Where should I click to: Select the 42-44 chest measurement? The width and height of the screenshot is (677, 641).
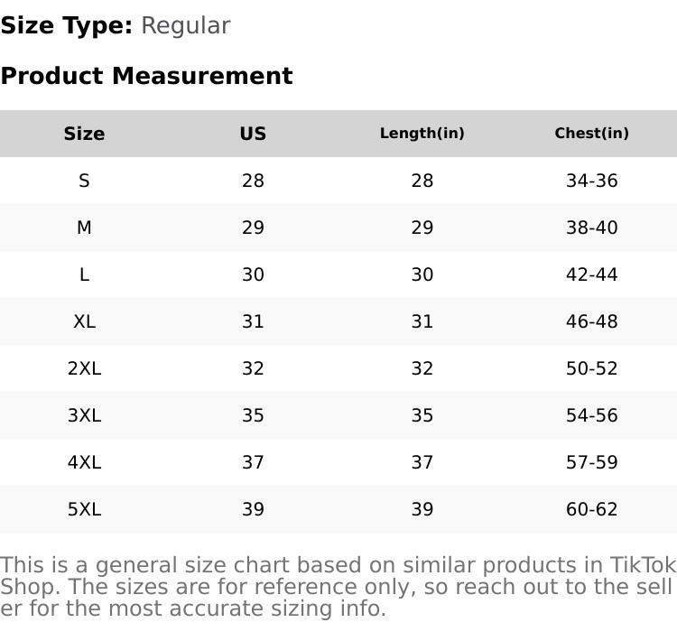coord(591,274)
